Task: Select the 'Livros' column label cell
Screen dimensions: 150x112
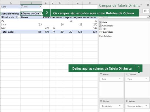Action: pyautogui.click(x=31, y=17)
